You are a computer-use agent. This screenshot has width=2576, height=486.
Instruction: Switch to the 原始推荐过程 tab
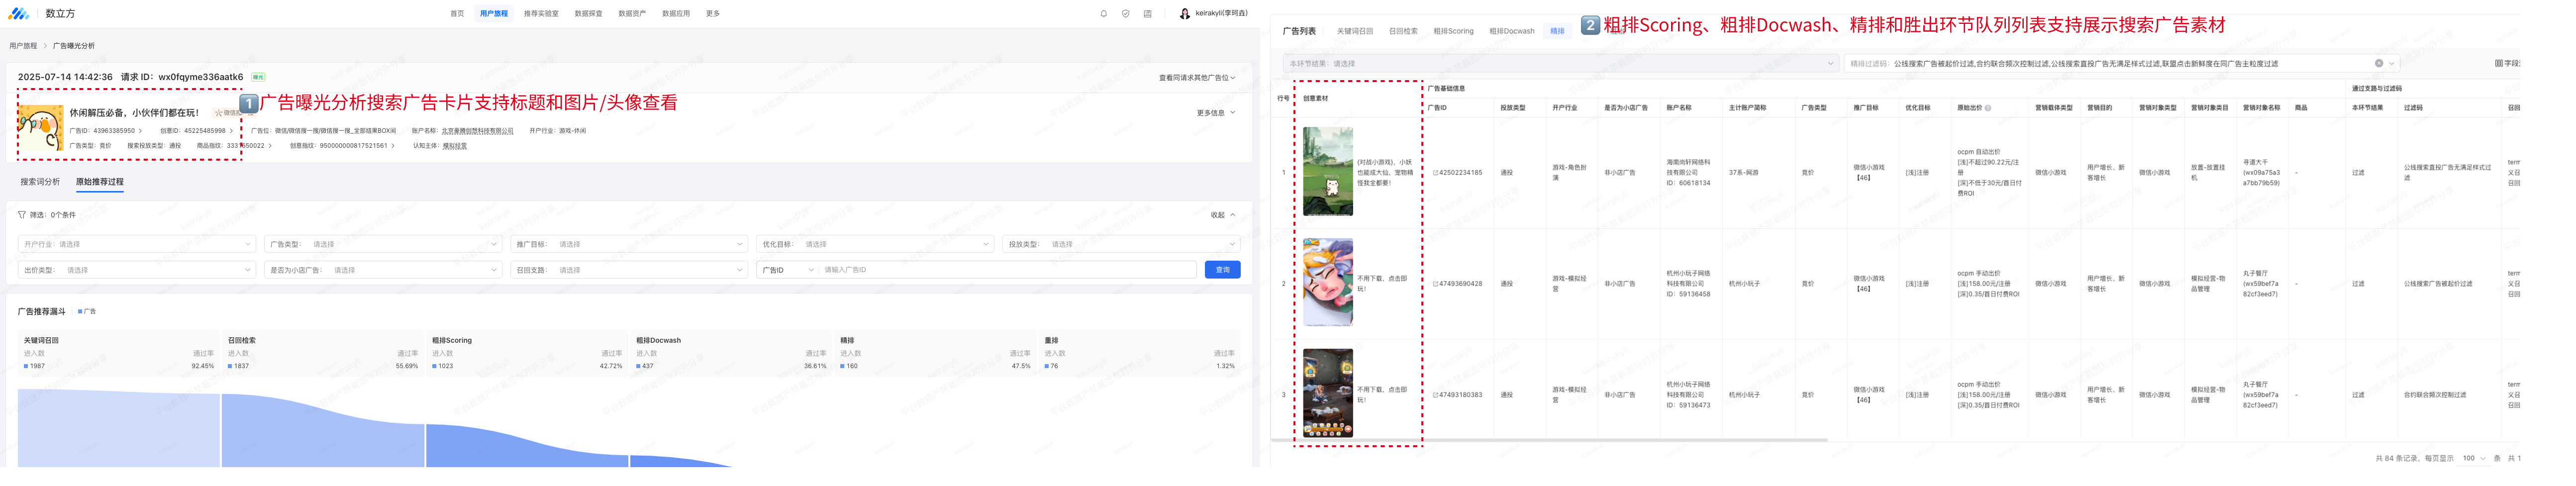point(100,182)
